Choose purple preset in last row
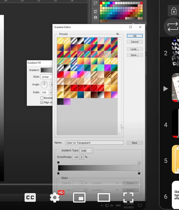 tap(67, 101)
